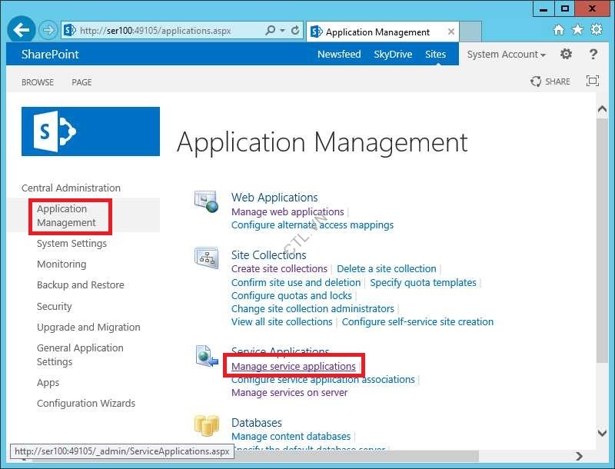
Task: Select General Application Settings in navigation
Action: (80, 354)
